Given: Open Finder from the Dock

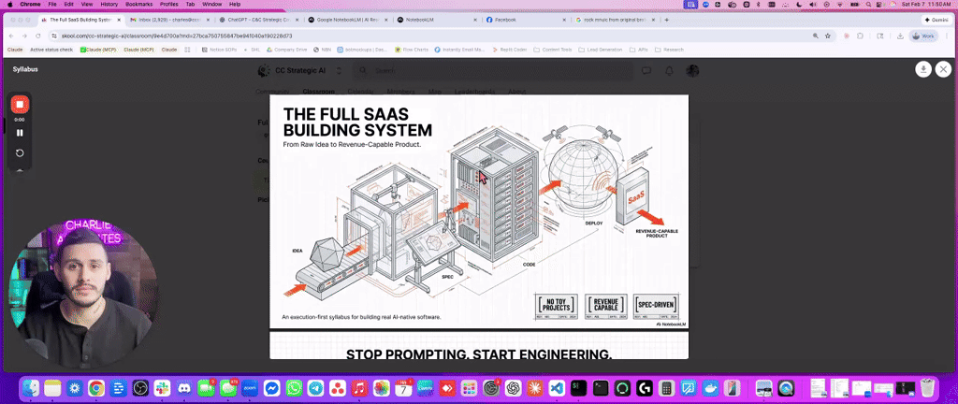Looking at the screenshot, I should click(31, 387).
